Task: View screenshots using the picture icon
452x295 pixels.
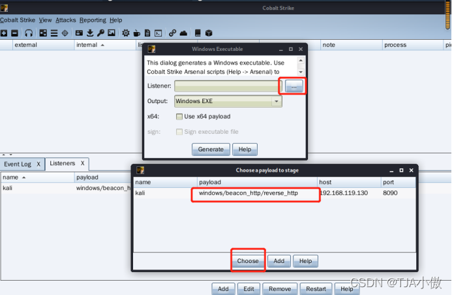Action: [112, 33]
